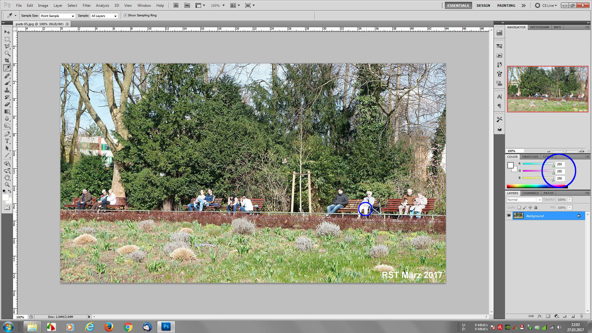Select the Gradient tool

pos(7,112)
